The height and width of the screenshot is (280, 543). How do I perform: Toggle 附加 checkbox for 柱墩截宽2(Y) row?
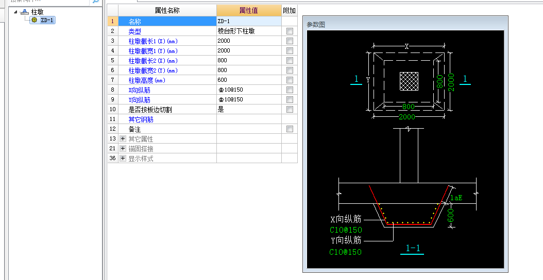(290, 71)
